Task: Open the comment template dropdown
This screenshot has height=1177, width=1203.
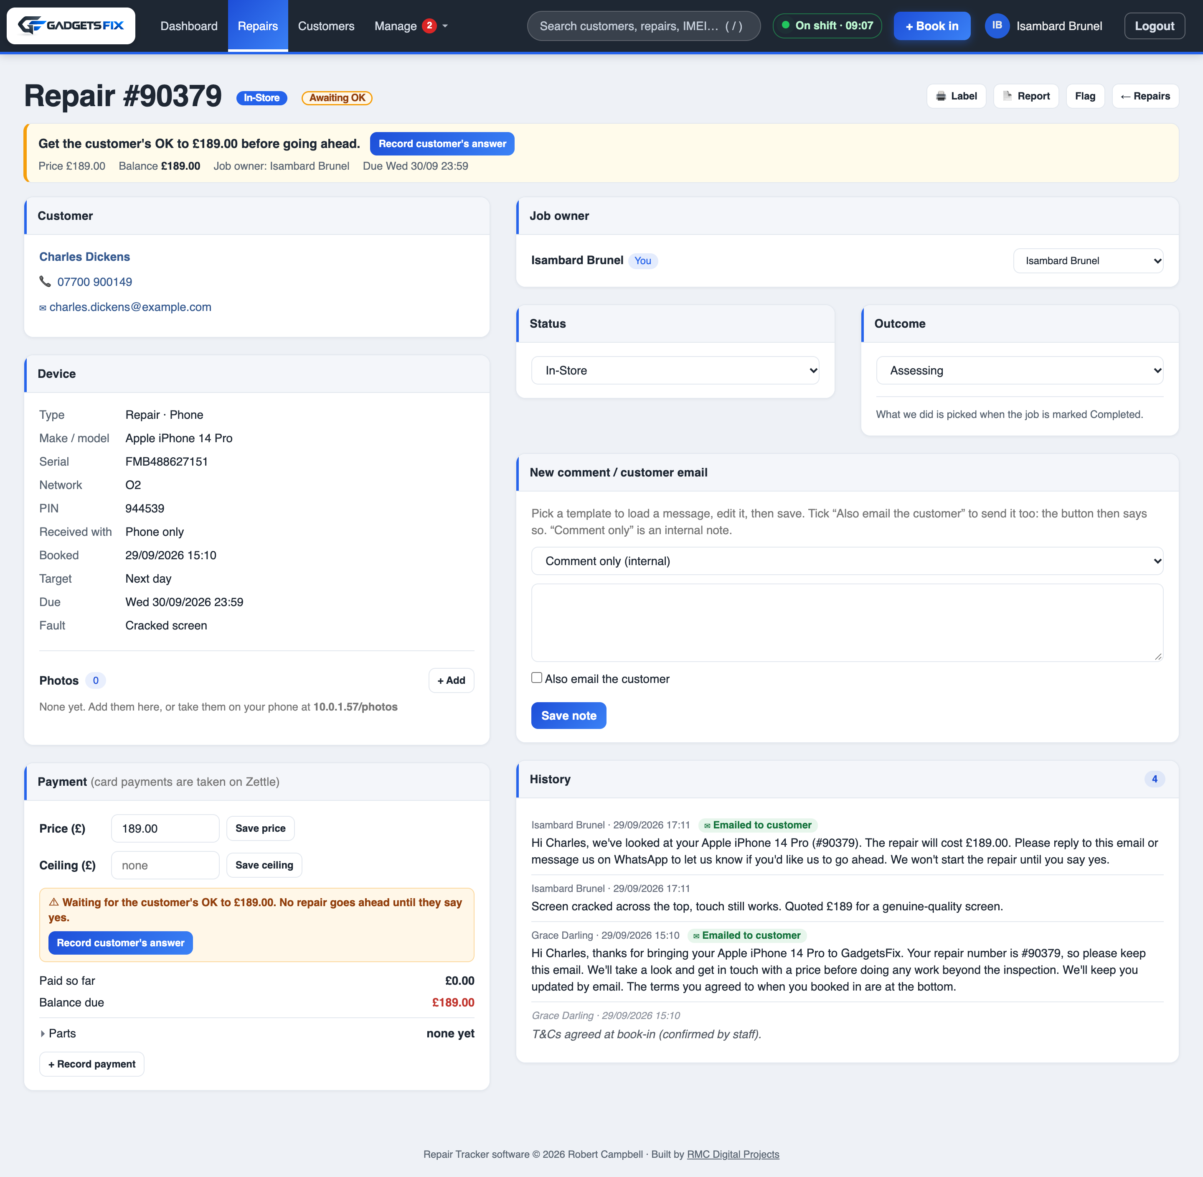Action: click(x=847, y=561)
